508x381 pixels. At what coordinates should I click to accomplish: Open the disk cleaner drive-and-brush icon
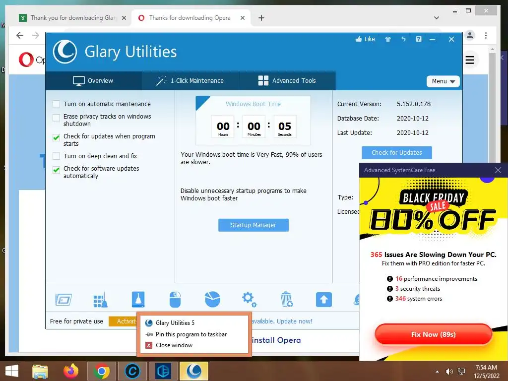click(138, 299)
